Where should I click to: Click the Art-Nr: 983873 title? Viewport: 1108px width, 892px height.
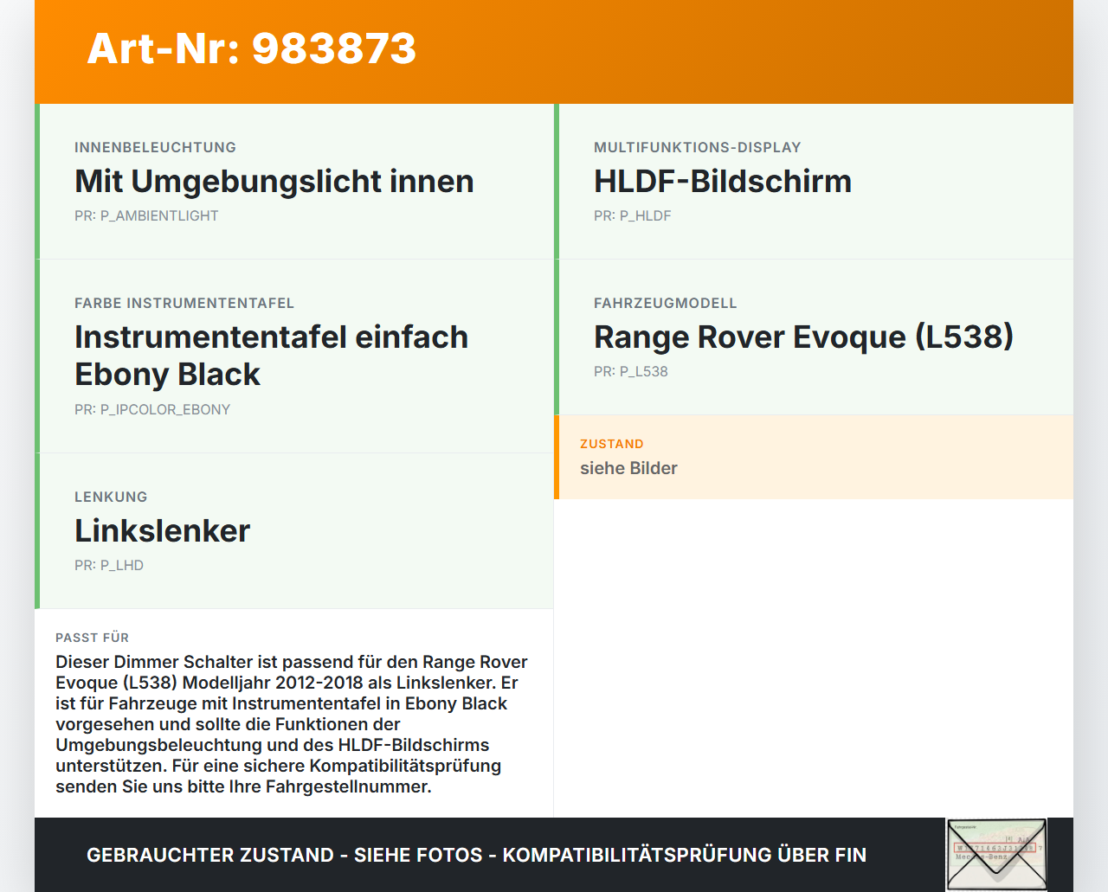[251, 50]
